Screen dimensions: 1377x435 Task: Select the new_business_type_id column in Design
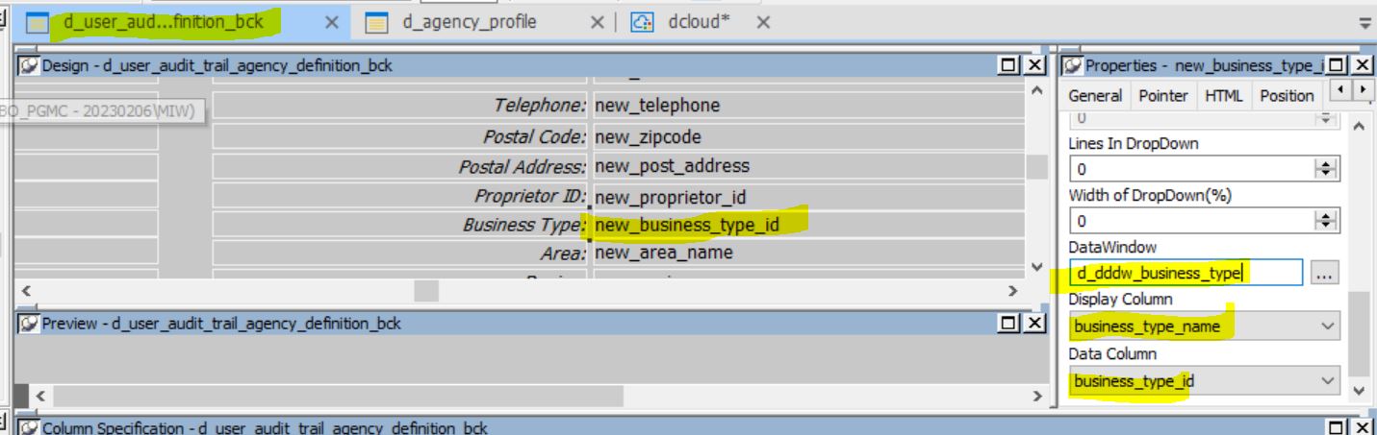686,226
